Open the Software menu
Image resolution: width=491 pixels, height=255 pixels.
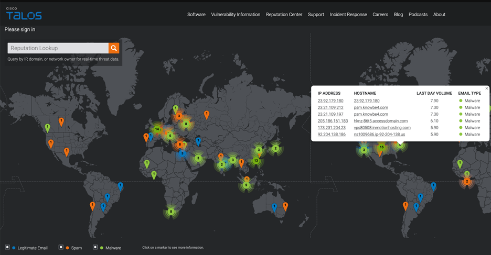(196, 14)
